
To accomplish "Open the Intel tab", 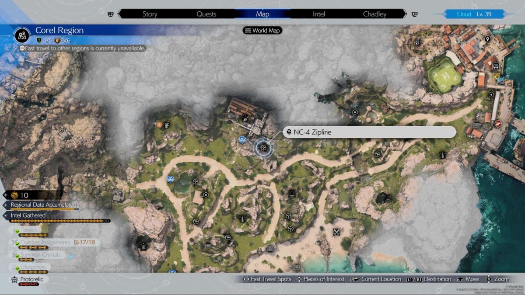I will (x=319, y=14).
